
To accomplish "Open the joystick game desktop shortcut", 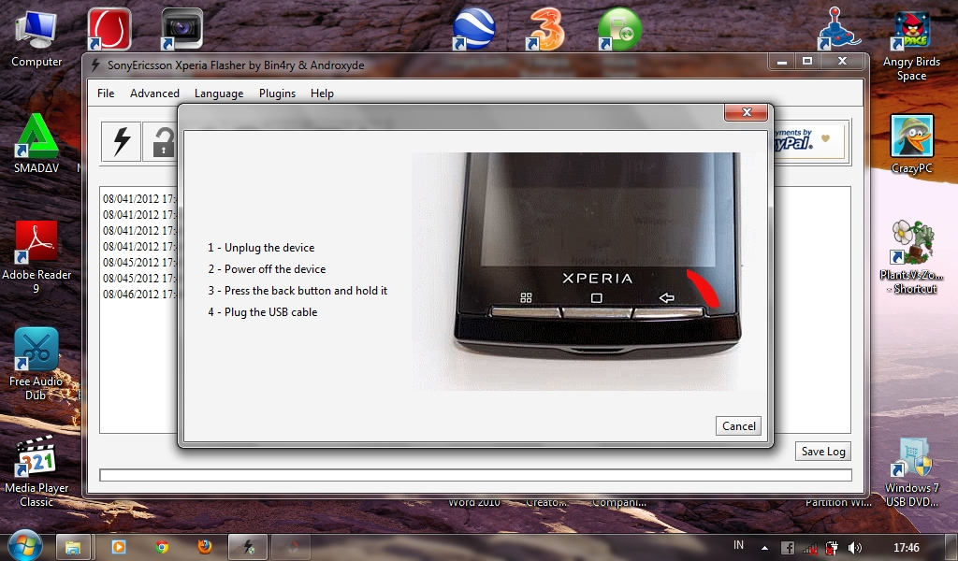I will 839,29.
